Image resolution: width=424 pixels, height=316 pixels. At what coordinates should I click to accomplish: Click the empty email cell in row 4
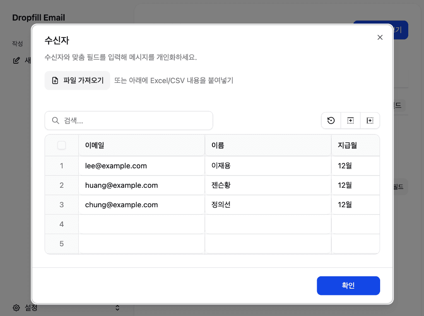click(x=141, y=224)
